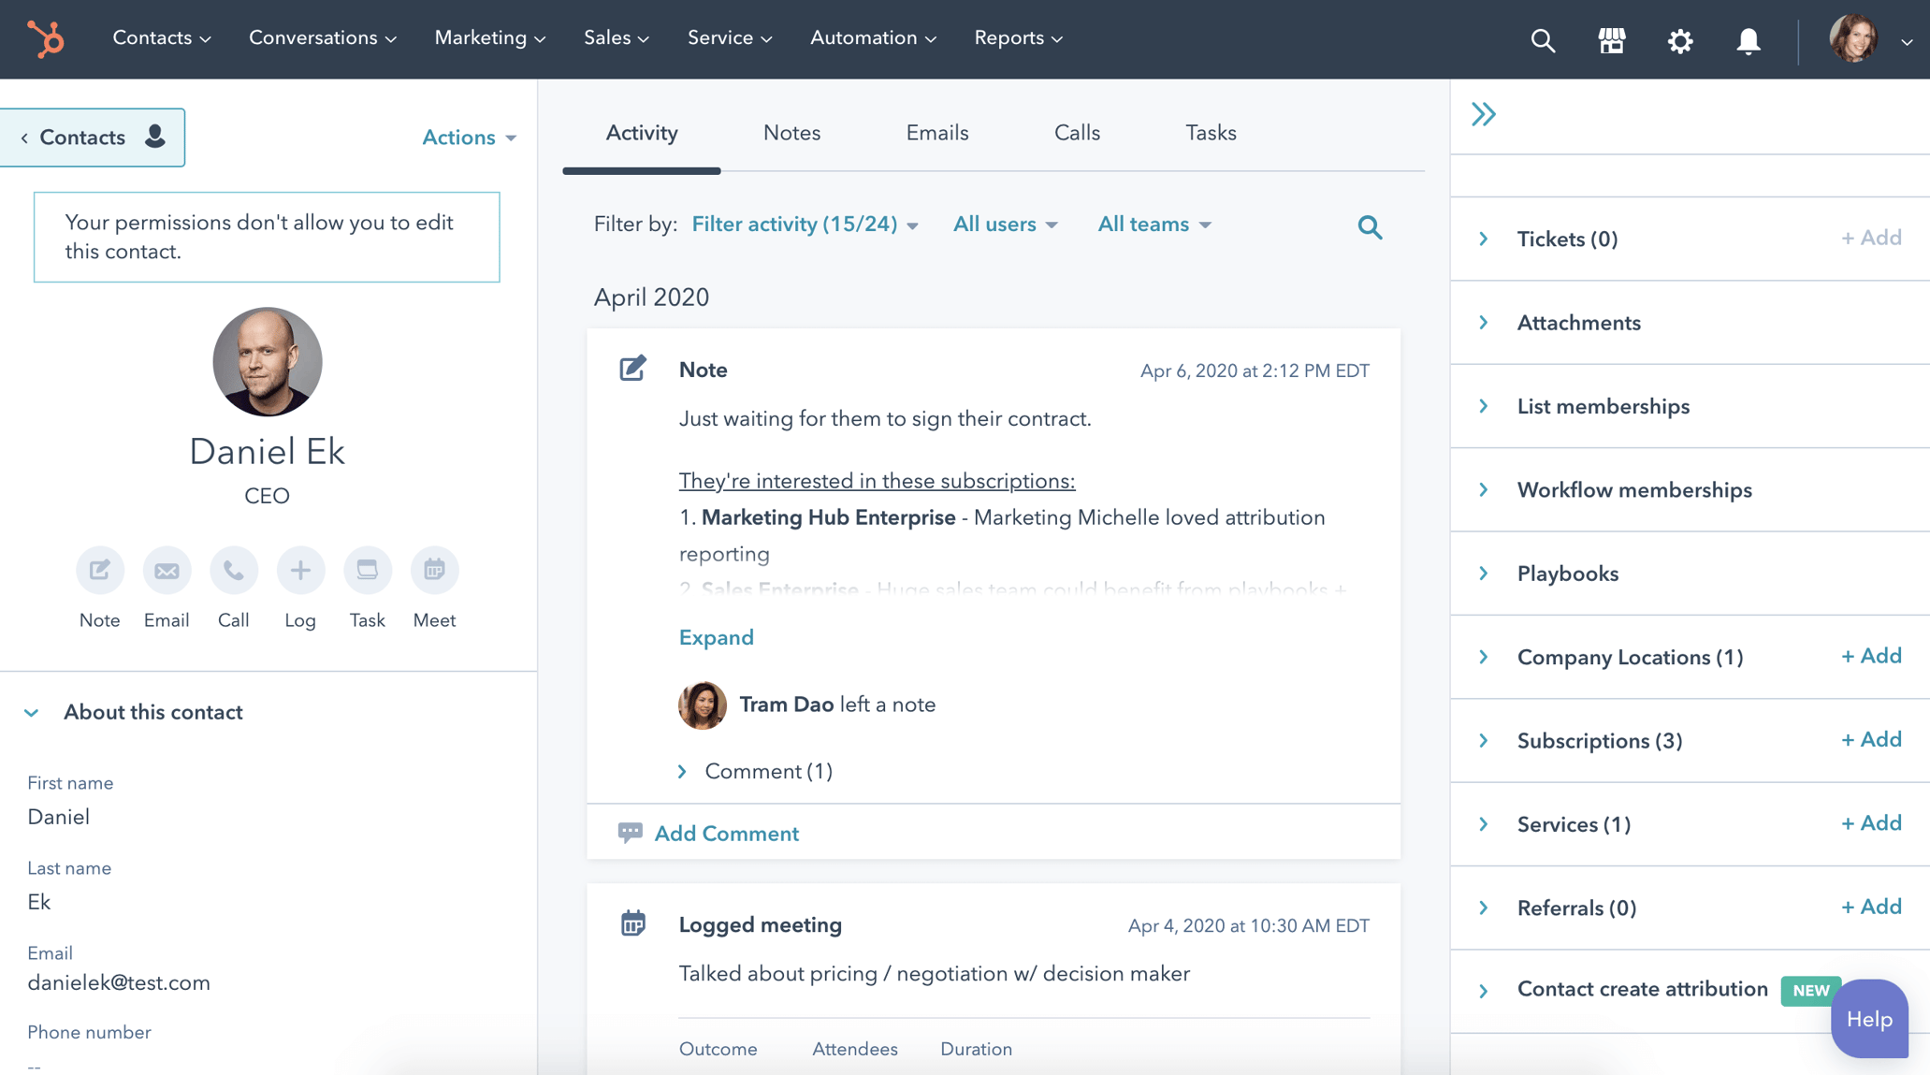This screenshot has height=1075, width=1930.
Task: Add a new subscription via + Add
Action: pos(1869,739)
